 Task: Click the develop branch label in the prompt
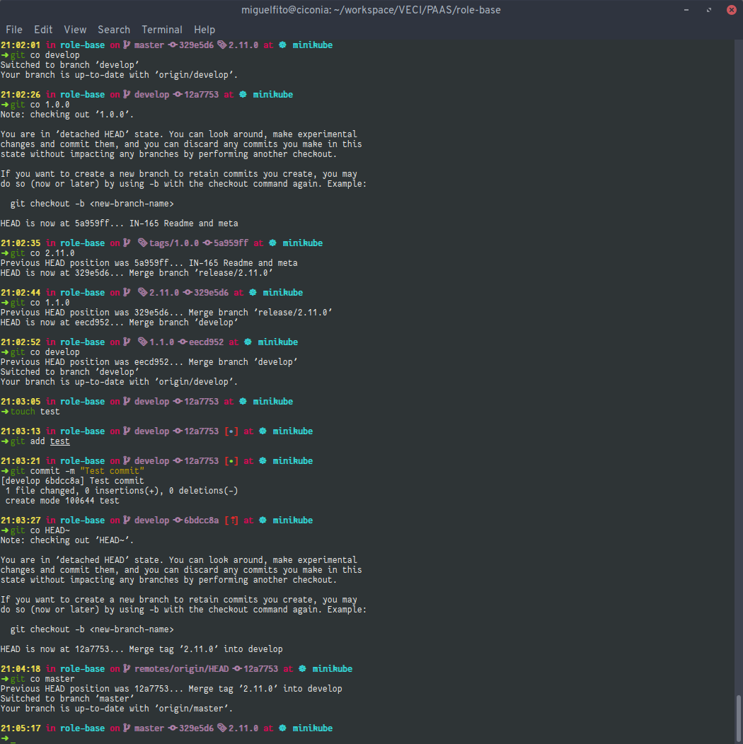tap(152, 94)
